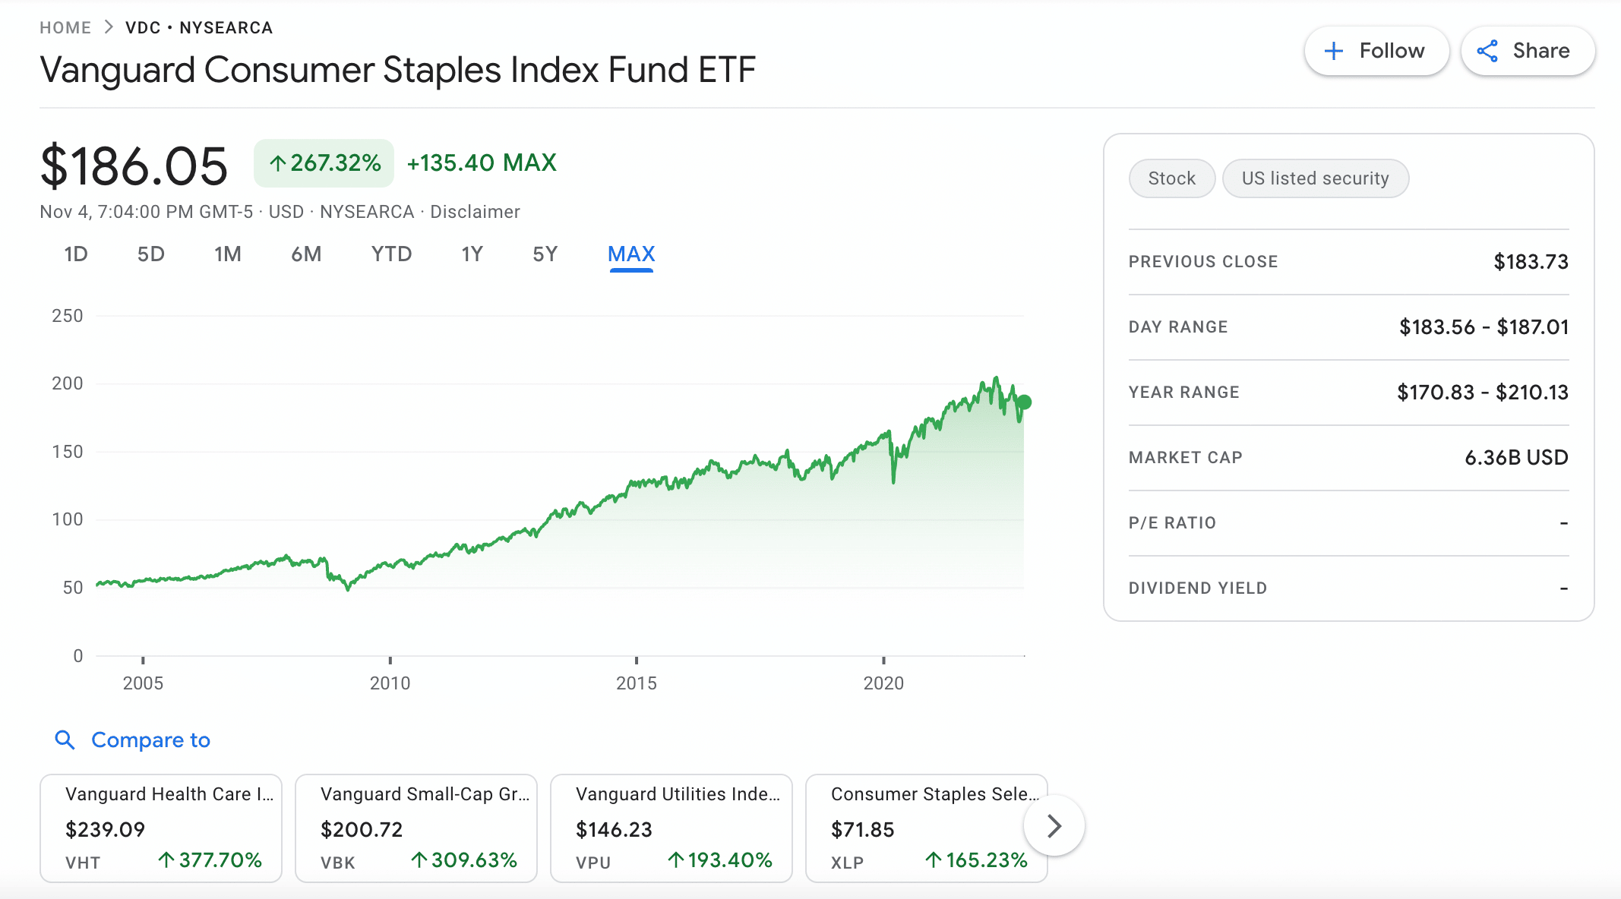This screenshot has width=1621, height=899.
Task: Select the 5Y time range tab
Action: pyautogui.click(x=545, y=254)
